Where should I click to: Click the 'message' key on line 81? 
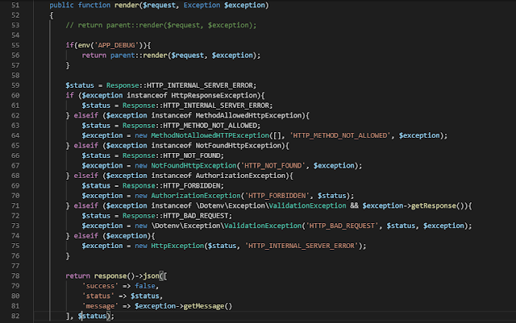click(x=100, y=306)
